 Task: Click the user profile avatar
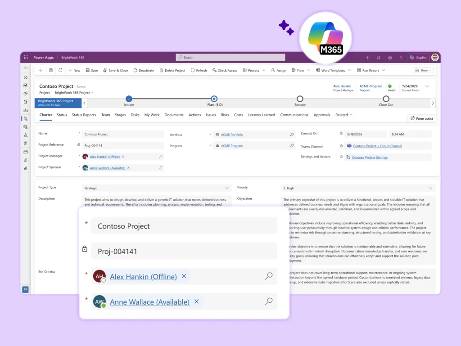[435, 58]
